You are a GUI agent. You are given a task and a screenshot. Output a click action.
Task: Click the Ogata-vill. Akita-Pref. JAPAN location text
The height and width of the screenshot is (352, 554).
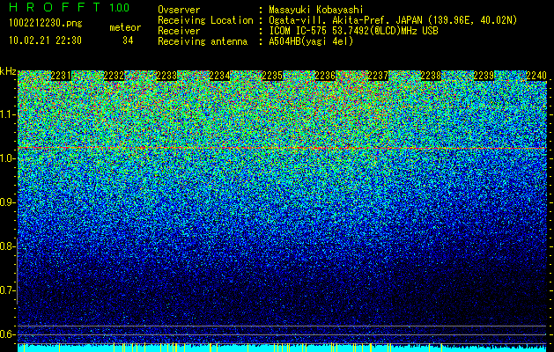[393, 20]
